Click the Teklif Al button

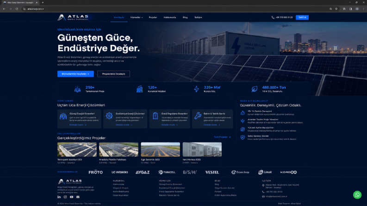coord(302,17)
